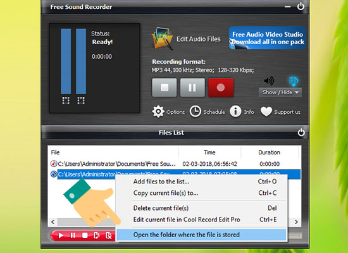
Task: Click the Support us heart icon
Action: pos(266,111)
